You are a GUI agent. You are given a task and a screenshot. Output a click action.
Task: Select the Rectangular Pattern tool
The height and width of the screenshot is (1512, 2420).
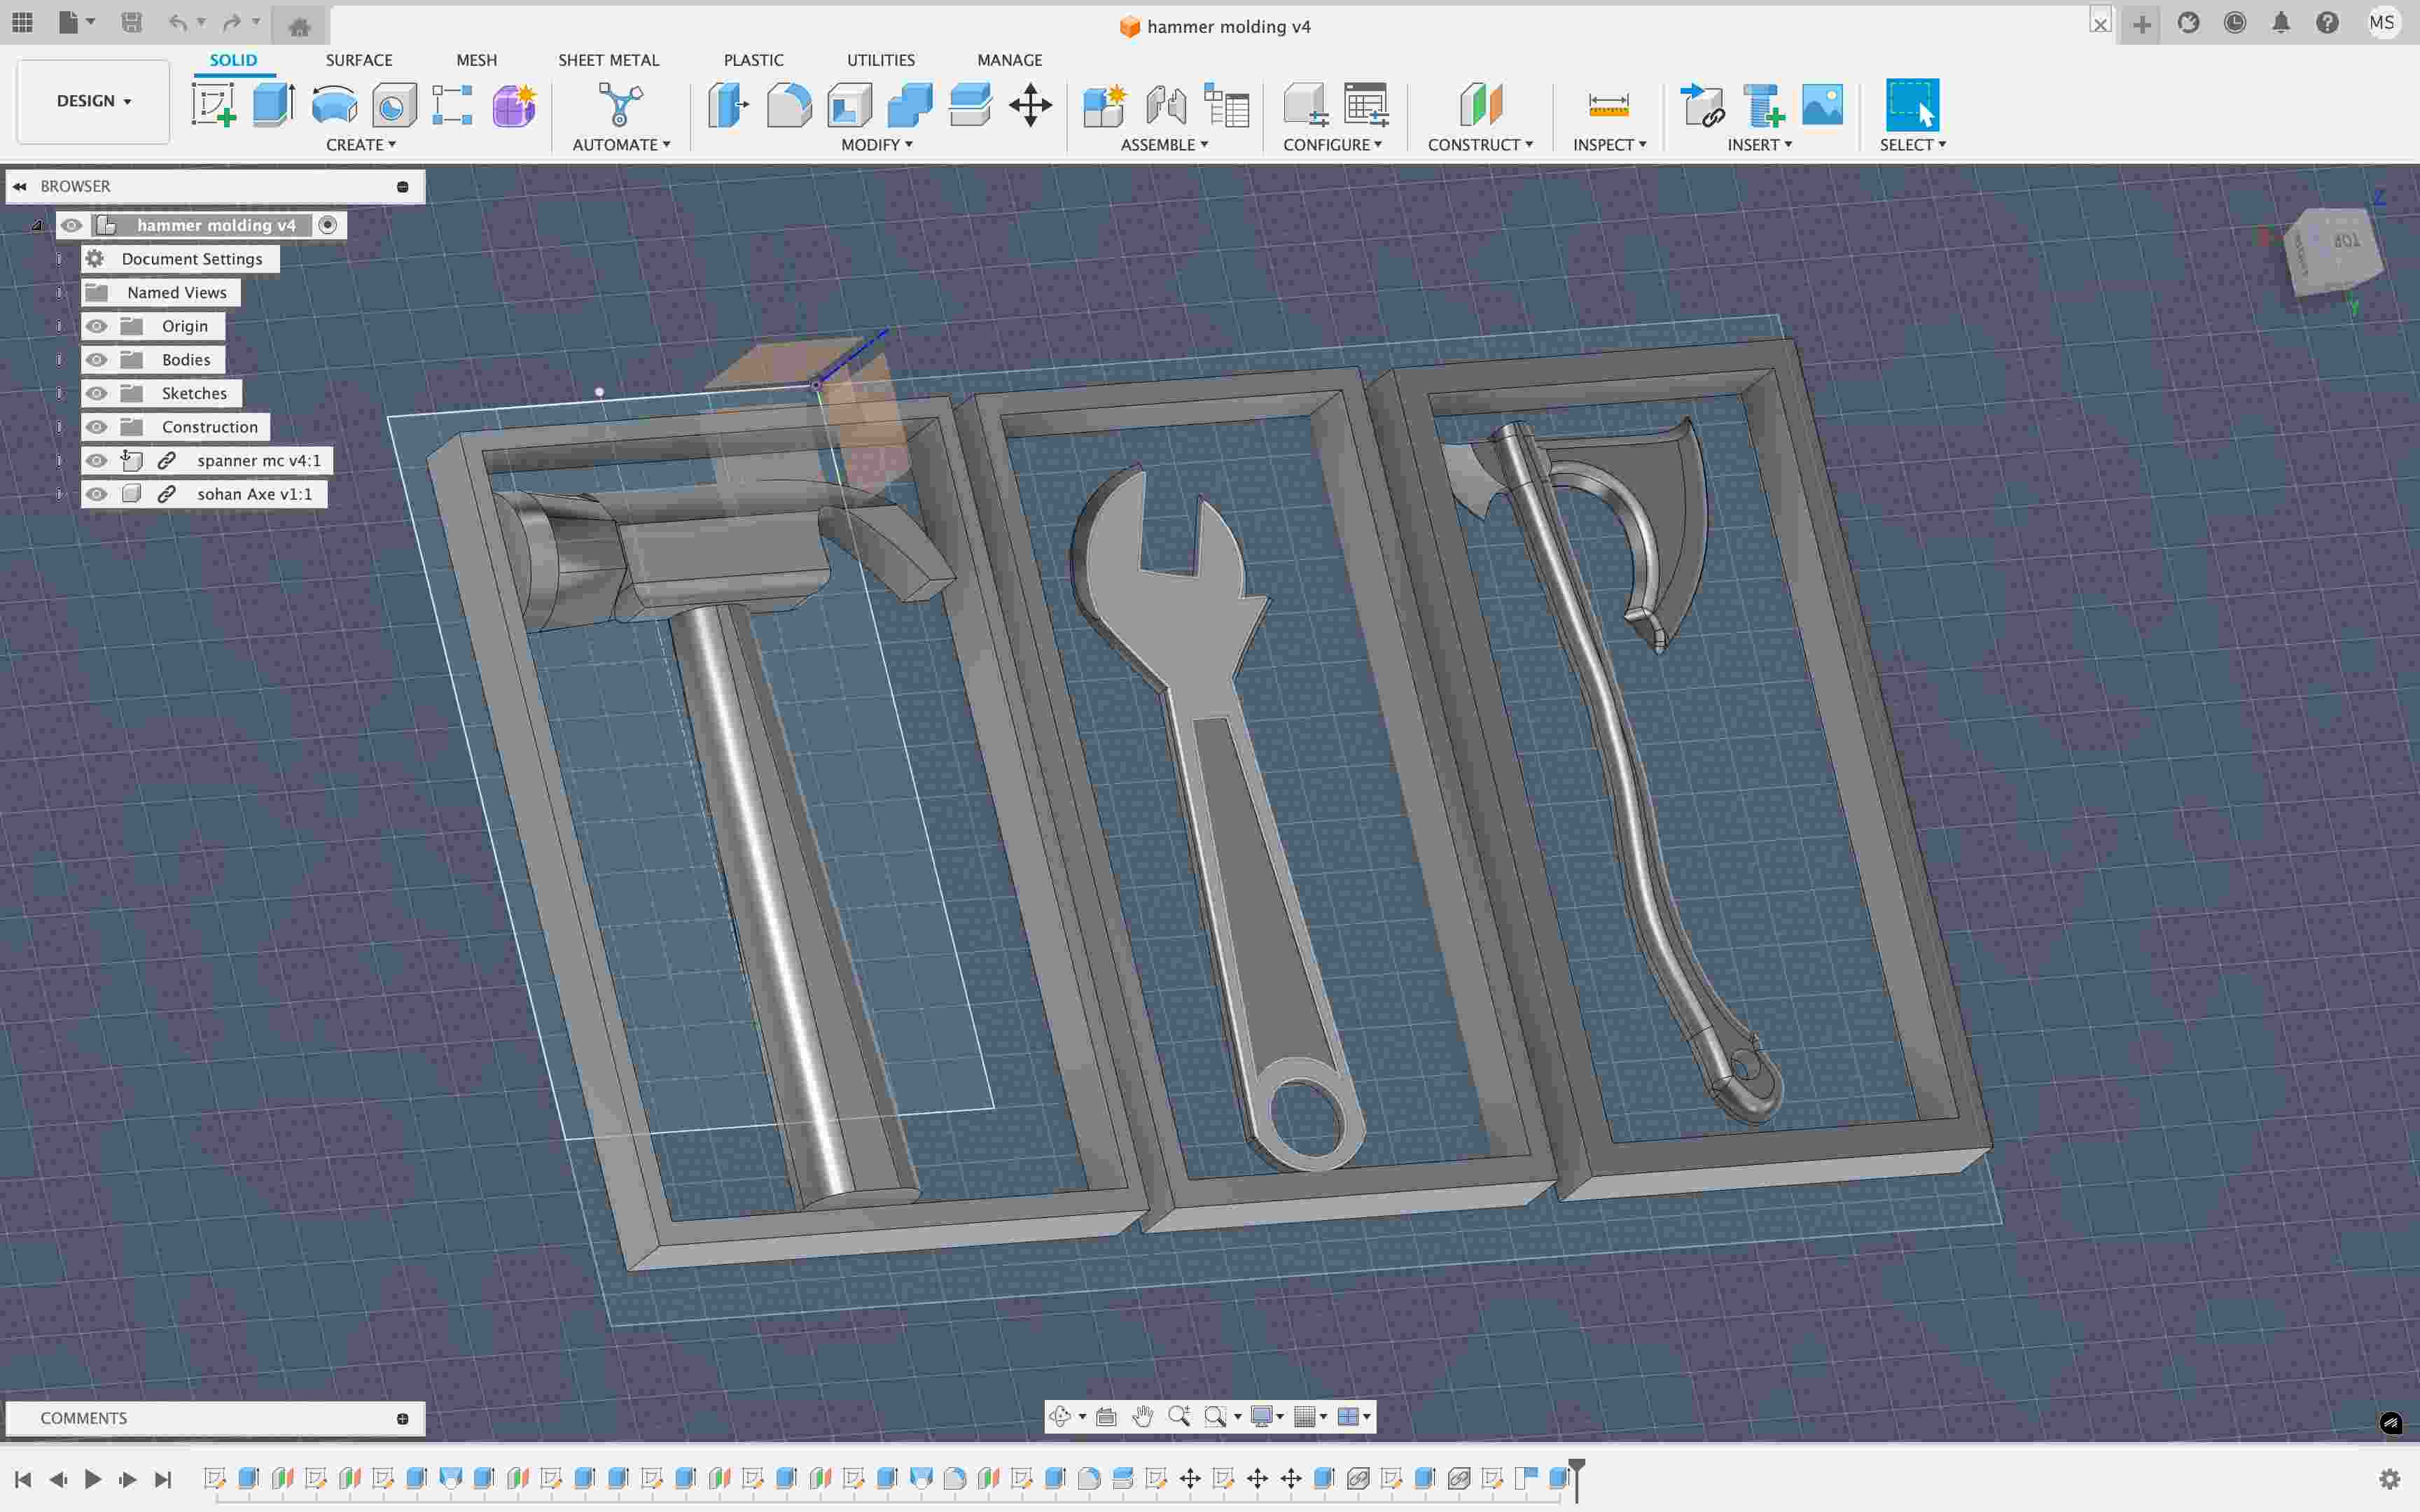click(452, 105)
